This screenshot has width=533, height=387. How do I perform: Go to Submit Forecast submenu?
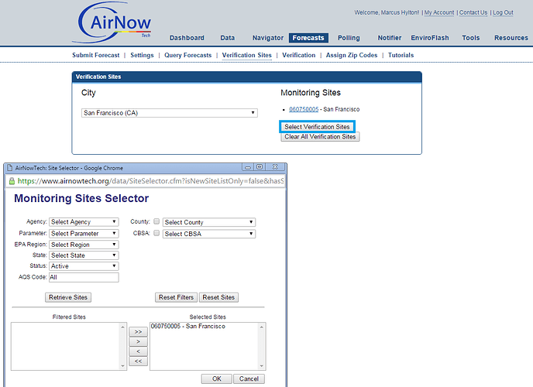pyautogui.click(x=96, y=55)
